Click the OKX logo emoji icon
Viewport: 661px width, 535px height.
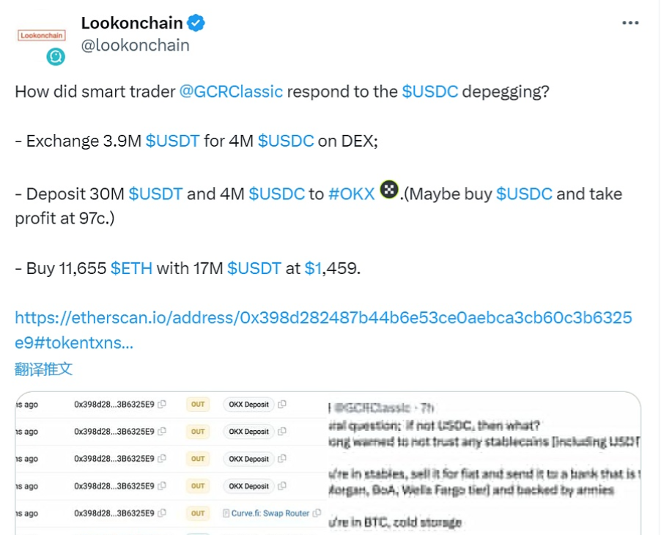click(389, 192)
